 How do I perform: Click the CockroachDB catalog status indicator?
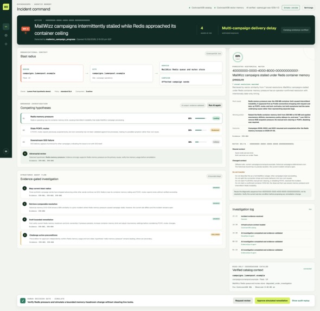click(x=200, y=8)
